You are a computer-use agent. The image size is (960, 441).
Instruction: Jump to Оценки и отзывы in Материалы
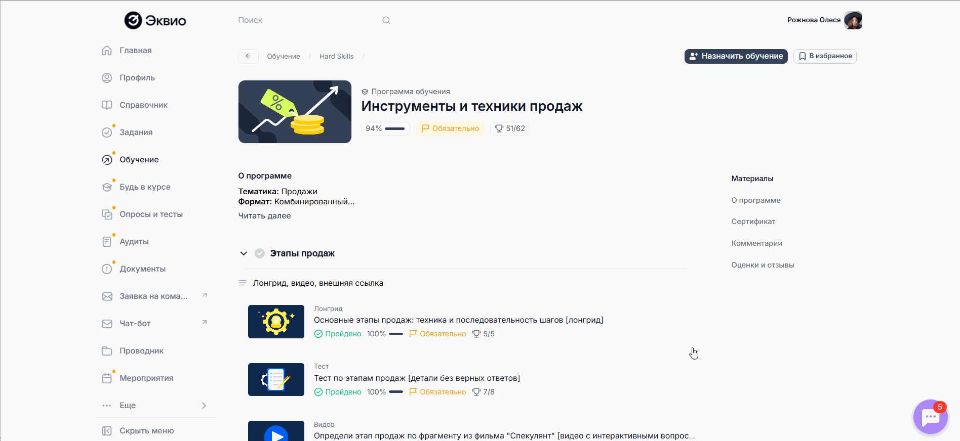click(x=763, y=265)
